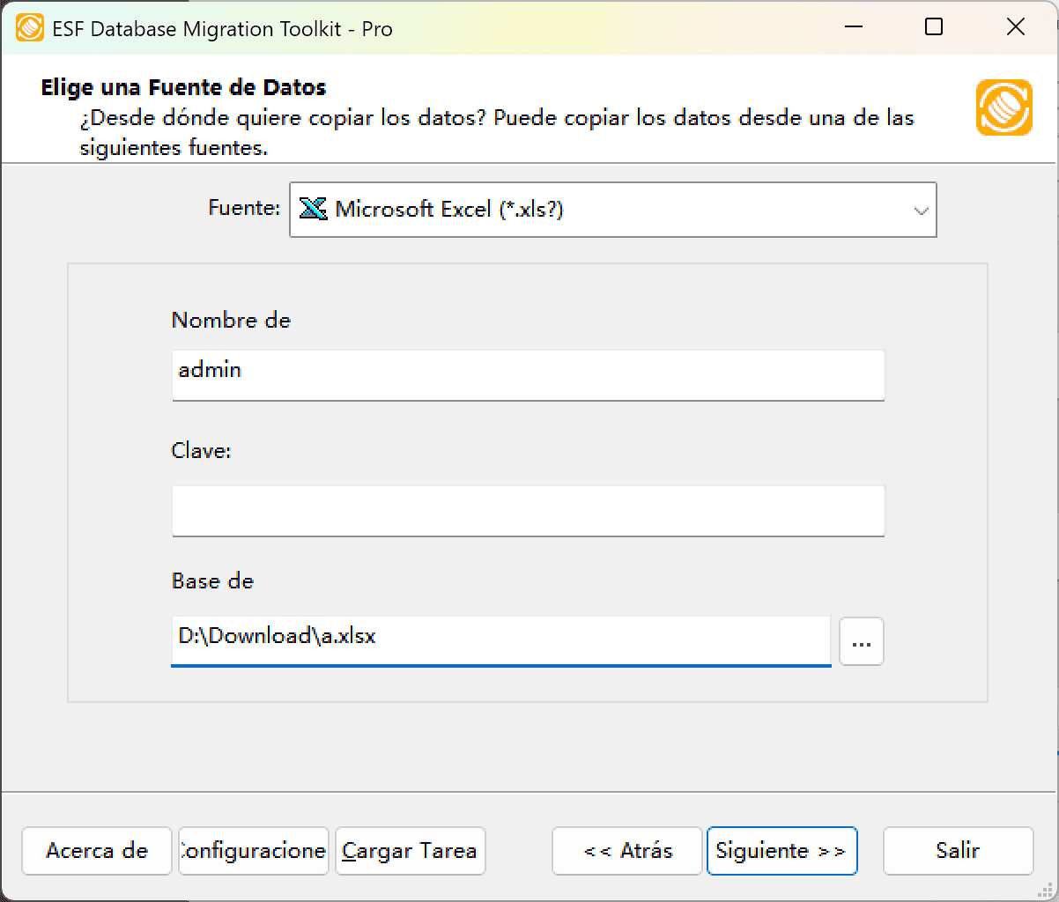Open the Acerca de dialog
Image resolution: width=1059 pixels, height=902 pixels.
[x=96, y=851]
